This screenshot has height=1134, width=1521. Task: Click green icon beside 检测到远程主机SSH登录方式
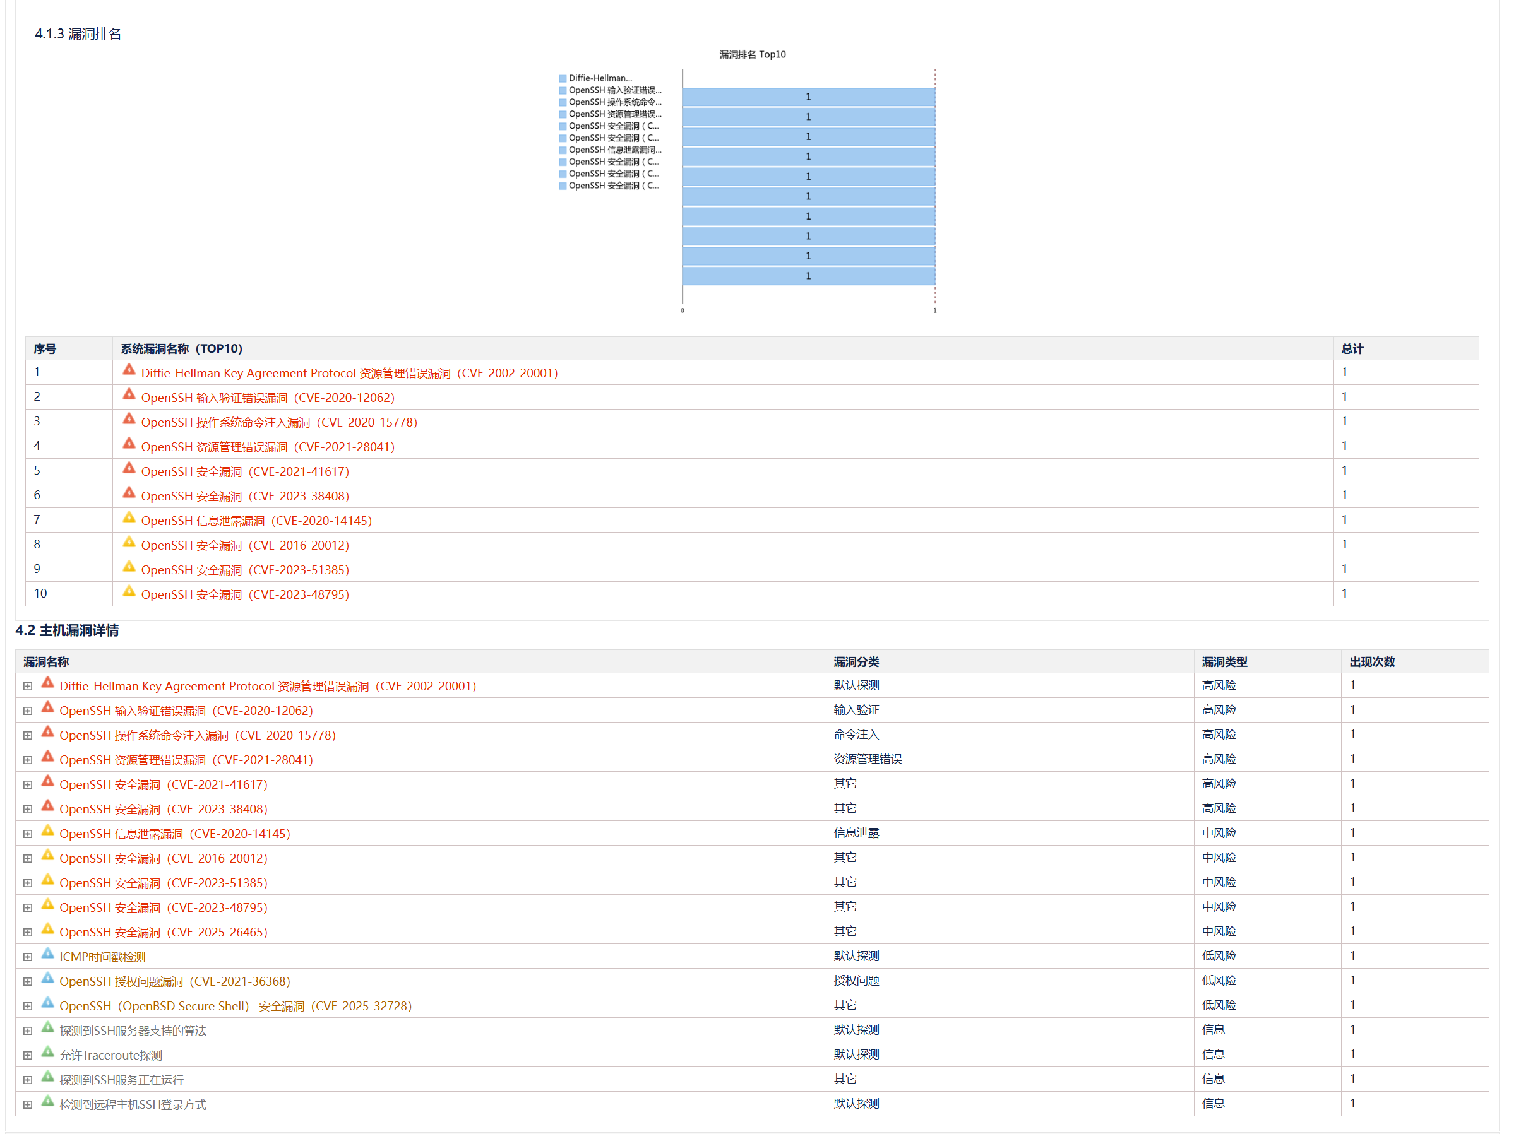[47, 1102]
